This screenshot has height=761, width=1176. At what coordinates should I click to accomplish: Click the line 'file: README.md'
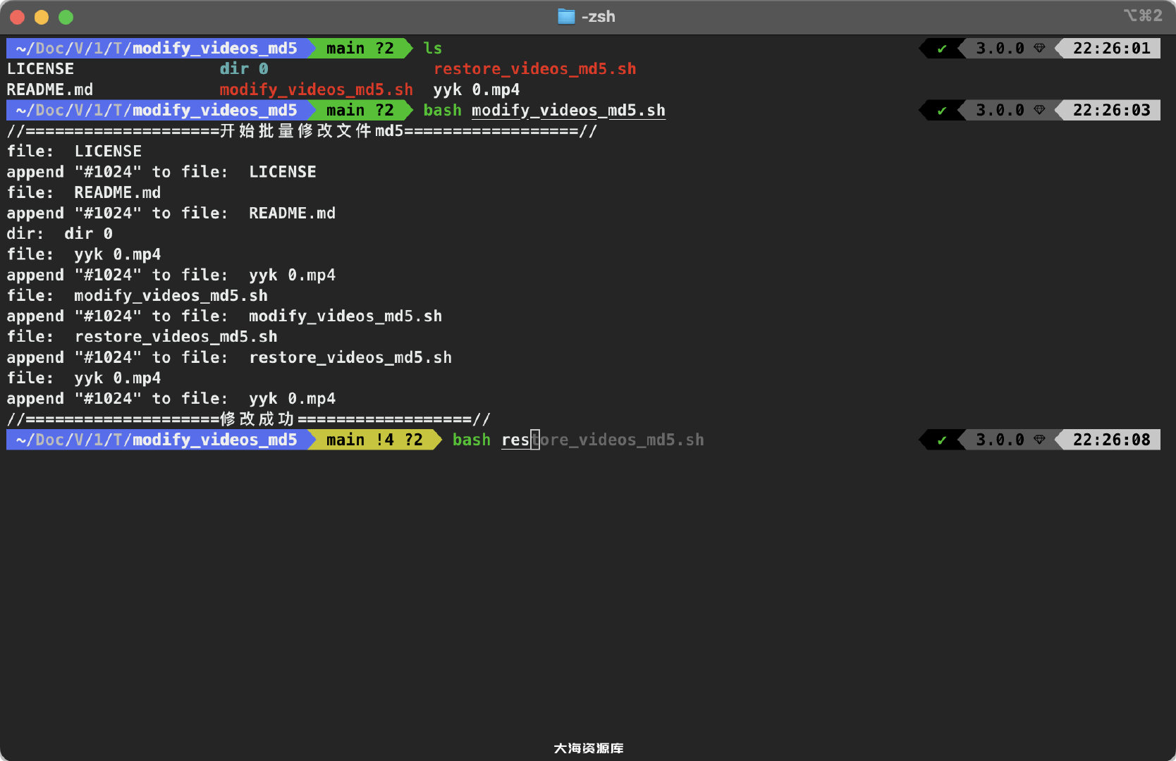pyautogui.click(x=84, y=193)
